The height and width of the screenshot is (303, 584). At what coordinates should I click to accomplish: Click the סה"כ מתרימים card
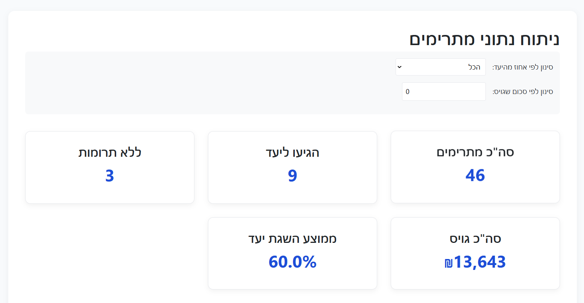pyautogui.click(x=475, y=167)
